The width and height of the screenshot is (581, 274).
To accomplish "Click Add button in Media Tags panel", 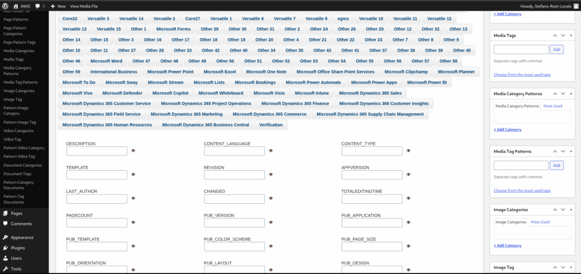I will point(557,49).
